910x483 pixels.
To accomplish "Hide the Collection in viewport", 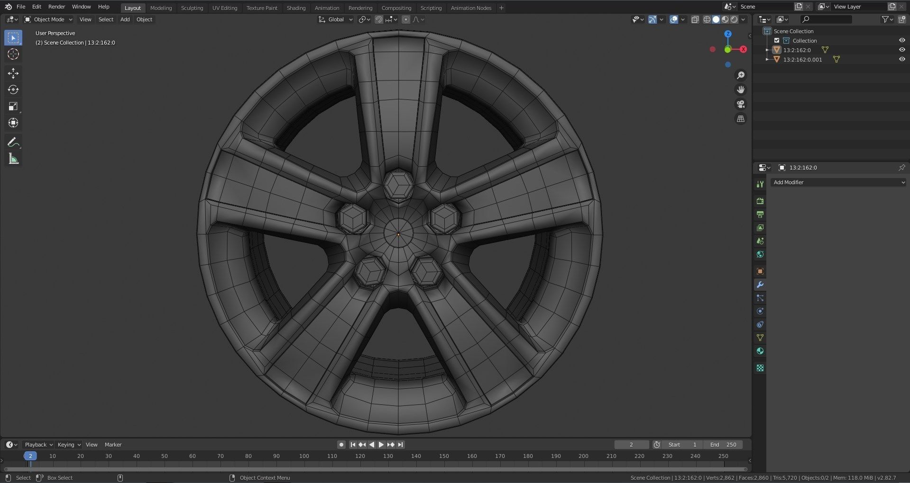I will pos(902,40).
